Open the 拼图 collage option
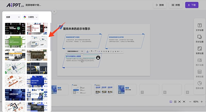 point(176,5)
